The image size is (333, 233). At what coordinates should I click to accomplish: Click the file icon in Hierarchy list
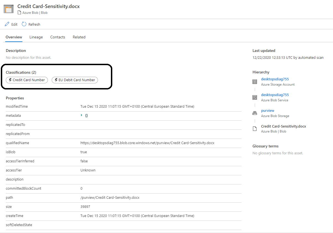[x=255, y=129]
